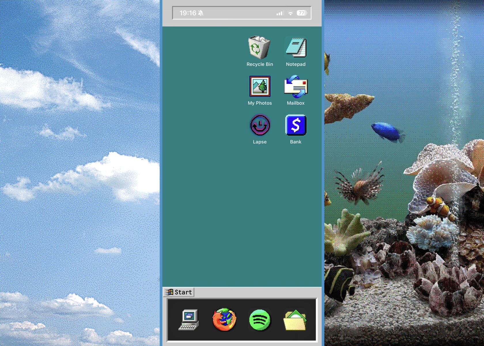Click the Notepad label text
This screenshot has width=484, height=346.
(x=296, y=64)
